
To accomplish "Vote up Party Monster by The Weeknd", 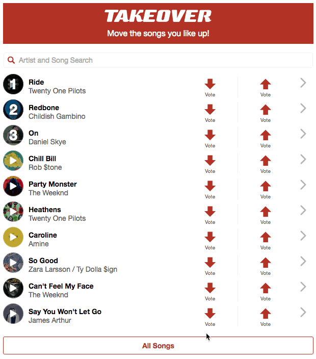I will 265,190.
